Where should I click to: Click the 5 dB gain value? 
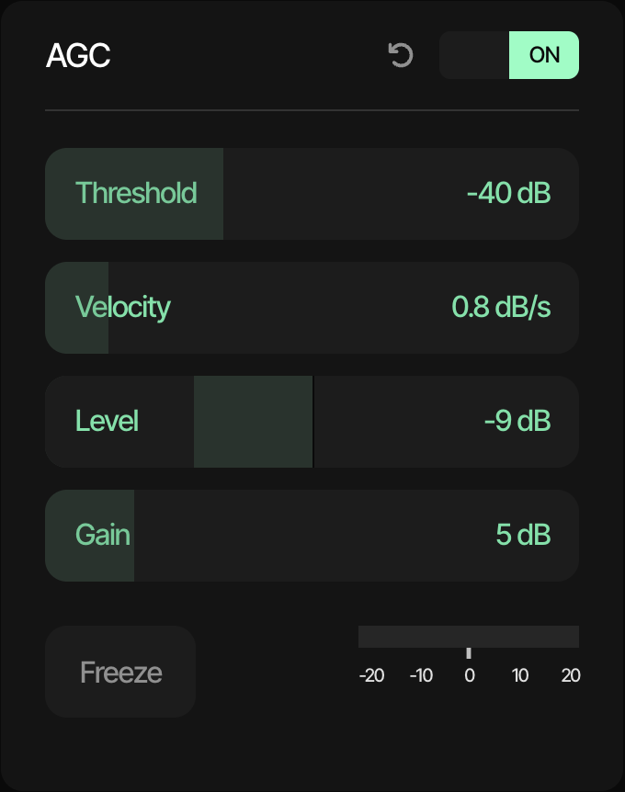point(524,535)
